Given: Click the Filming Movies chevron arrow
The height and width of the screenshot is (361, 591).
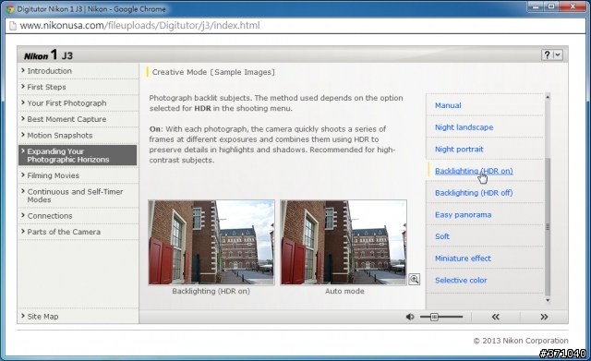Looking at the screenshot, I should pyautogui.click(x=23, y=175).
